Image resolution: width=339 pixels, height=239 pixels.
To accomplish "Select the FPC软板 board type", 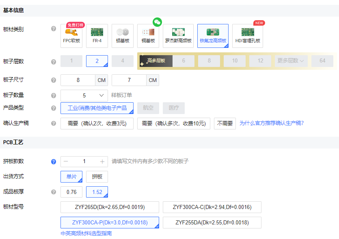I will (71, 36).
